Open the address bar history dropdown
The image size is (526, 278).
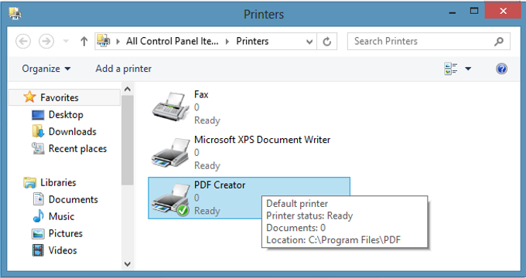[309, 42]
